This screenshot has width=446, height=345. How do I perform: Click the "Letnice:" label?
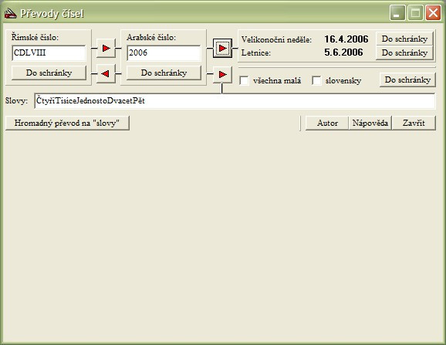pos(256,53)
